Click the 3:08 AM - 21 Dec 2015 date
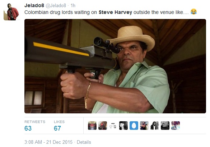Viewport: 210px width, 147px height. [x=48, y=142]
